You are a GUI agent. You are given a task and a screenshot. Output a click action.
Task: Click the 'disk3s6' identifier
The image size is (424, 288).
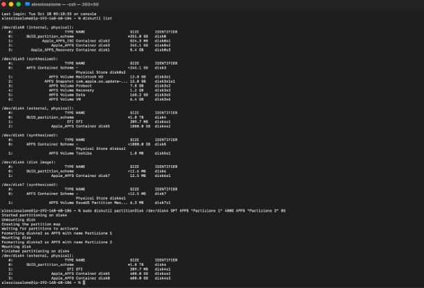coord(163,99)
